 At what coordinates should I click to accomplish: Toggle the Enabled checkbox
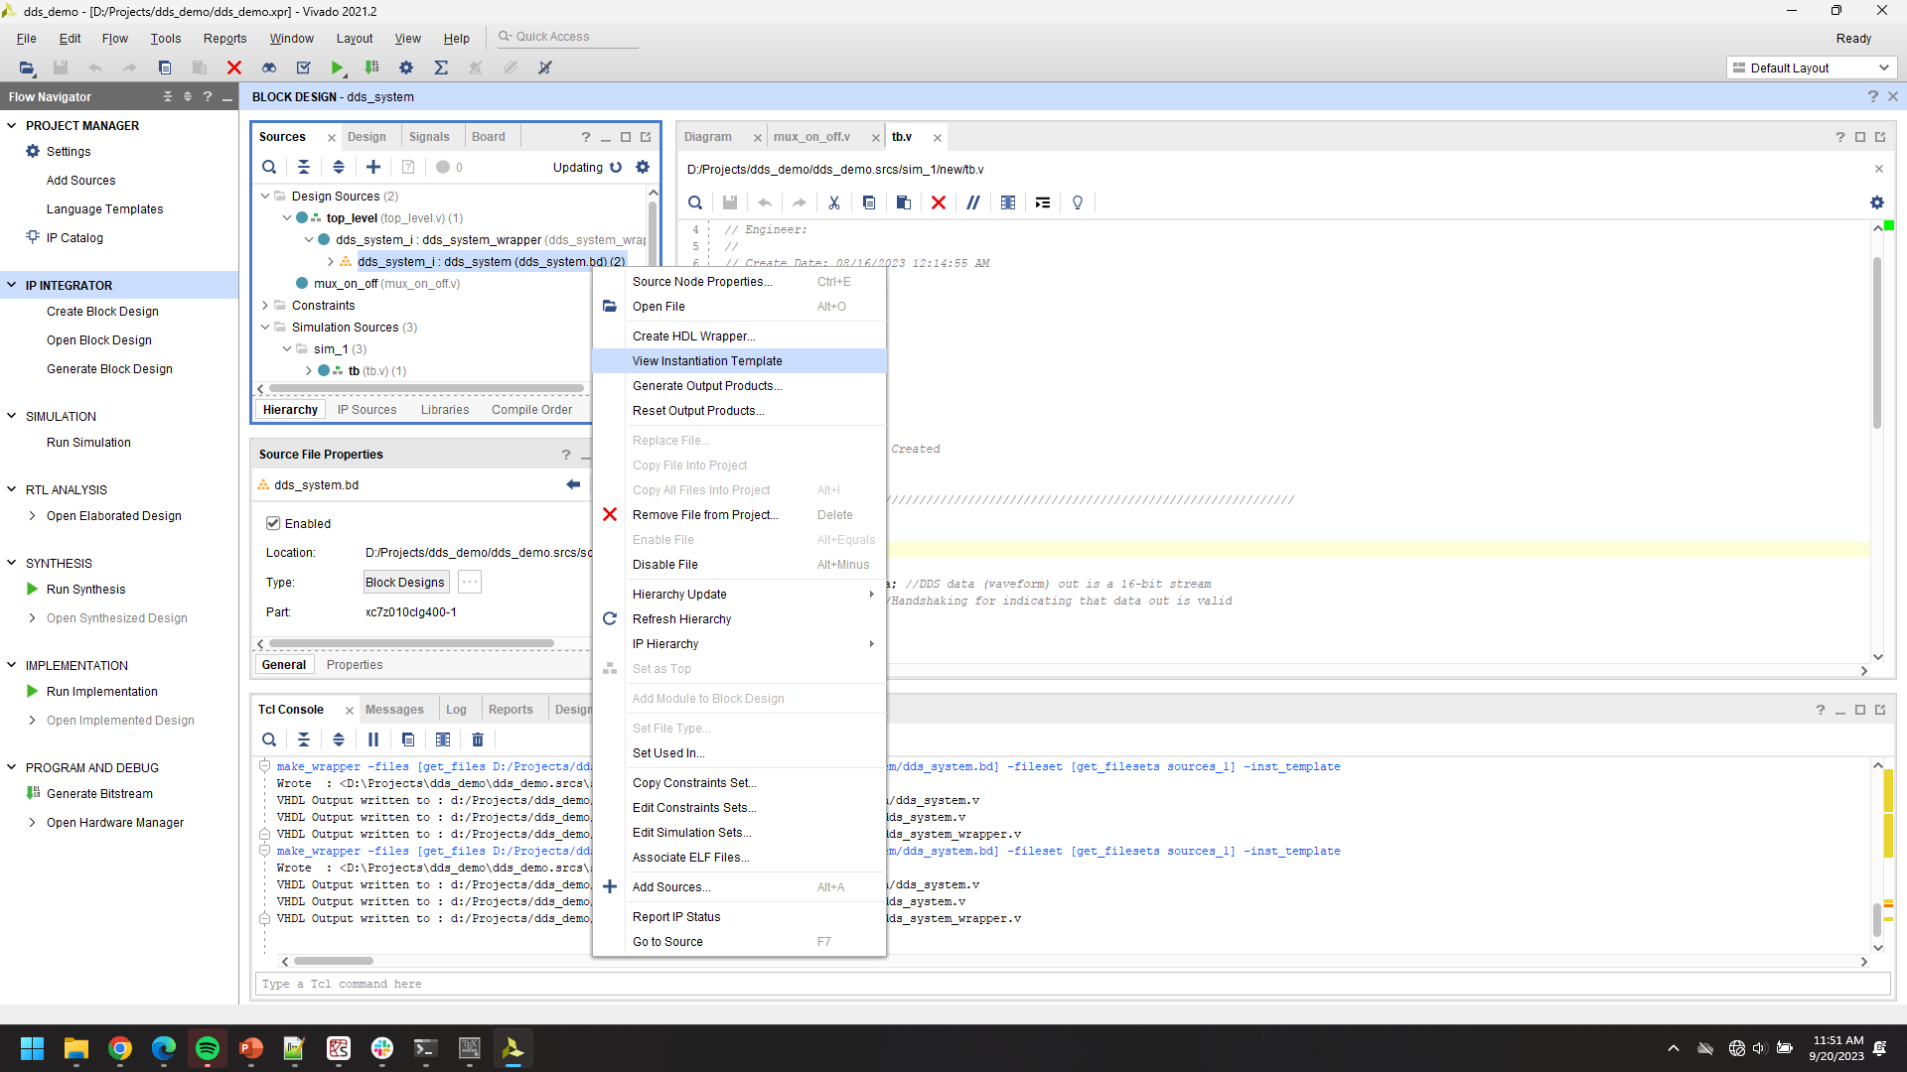coord(273,523)
